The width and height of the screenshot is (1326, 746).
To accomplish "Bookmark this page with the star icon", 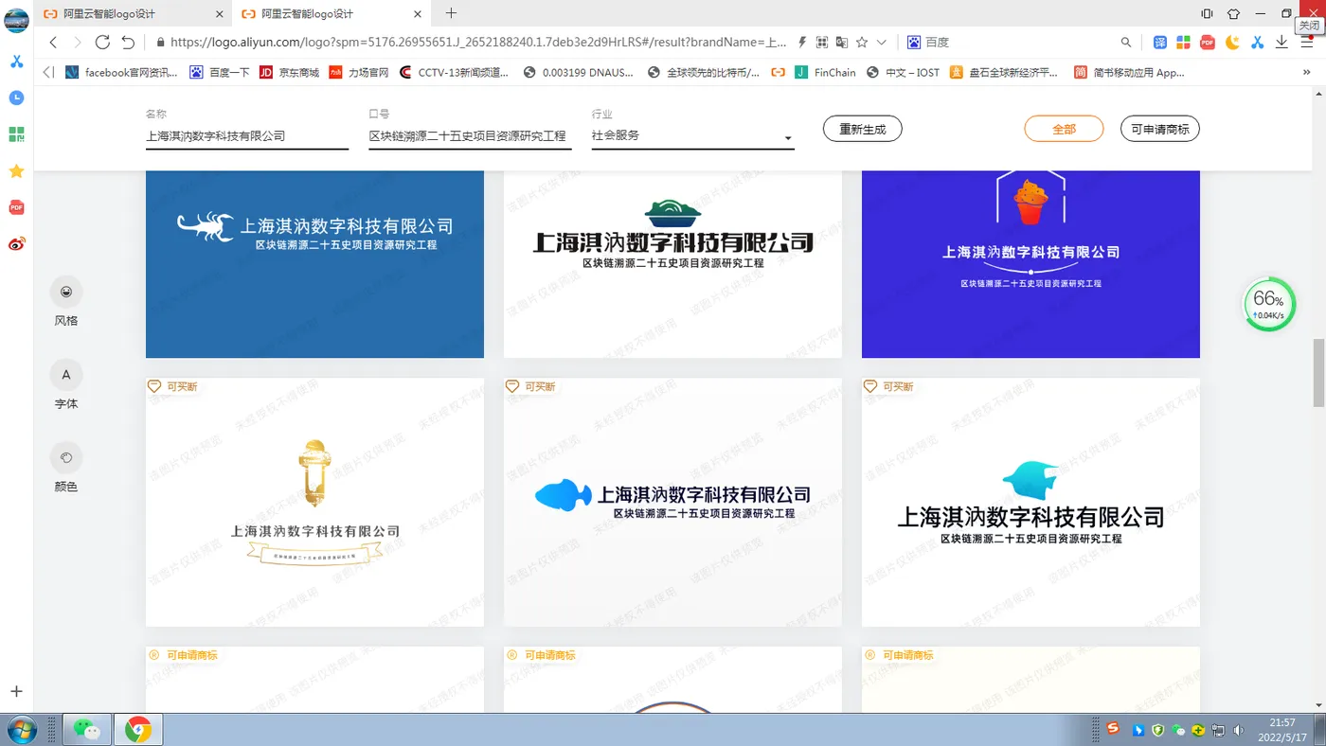I will (x=862, y=43).
